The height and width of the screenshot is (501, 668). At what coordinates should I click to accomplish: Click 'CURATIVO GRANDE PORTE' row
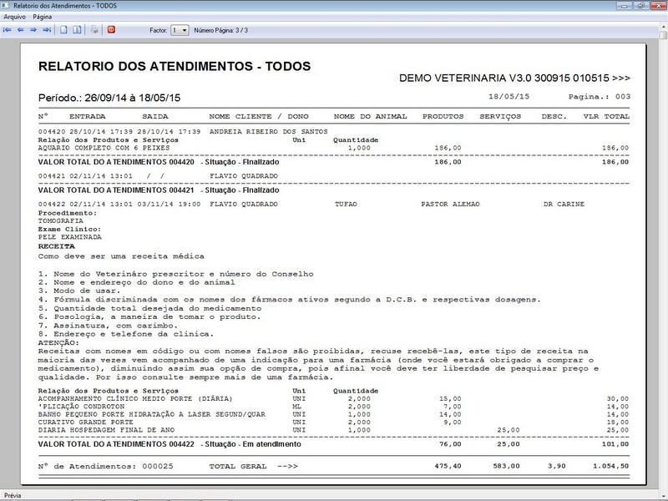point(333,422)
